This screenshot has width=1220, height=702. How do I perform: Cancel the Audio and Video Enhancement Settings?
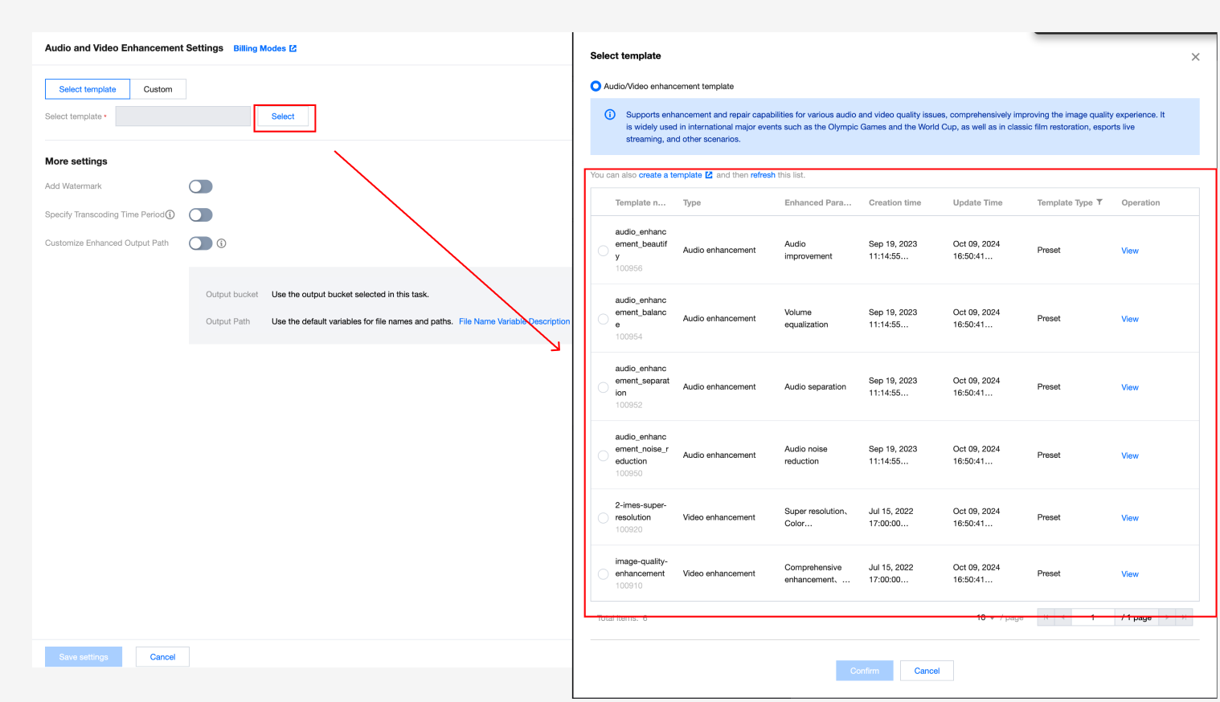click(162, 657)
